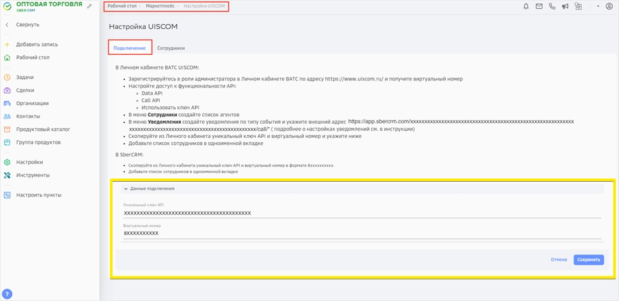Click the clock icon for Задачи

[6, 77]
